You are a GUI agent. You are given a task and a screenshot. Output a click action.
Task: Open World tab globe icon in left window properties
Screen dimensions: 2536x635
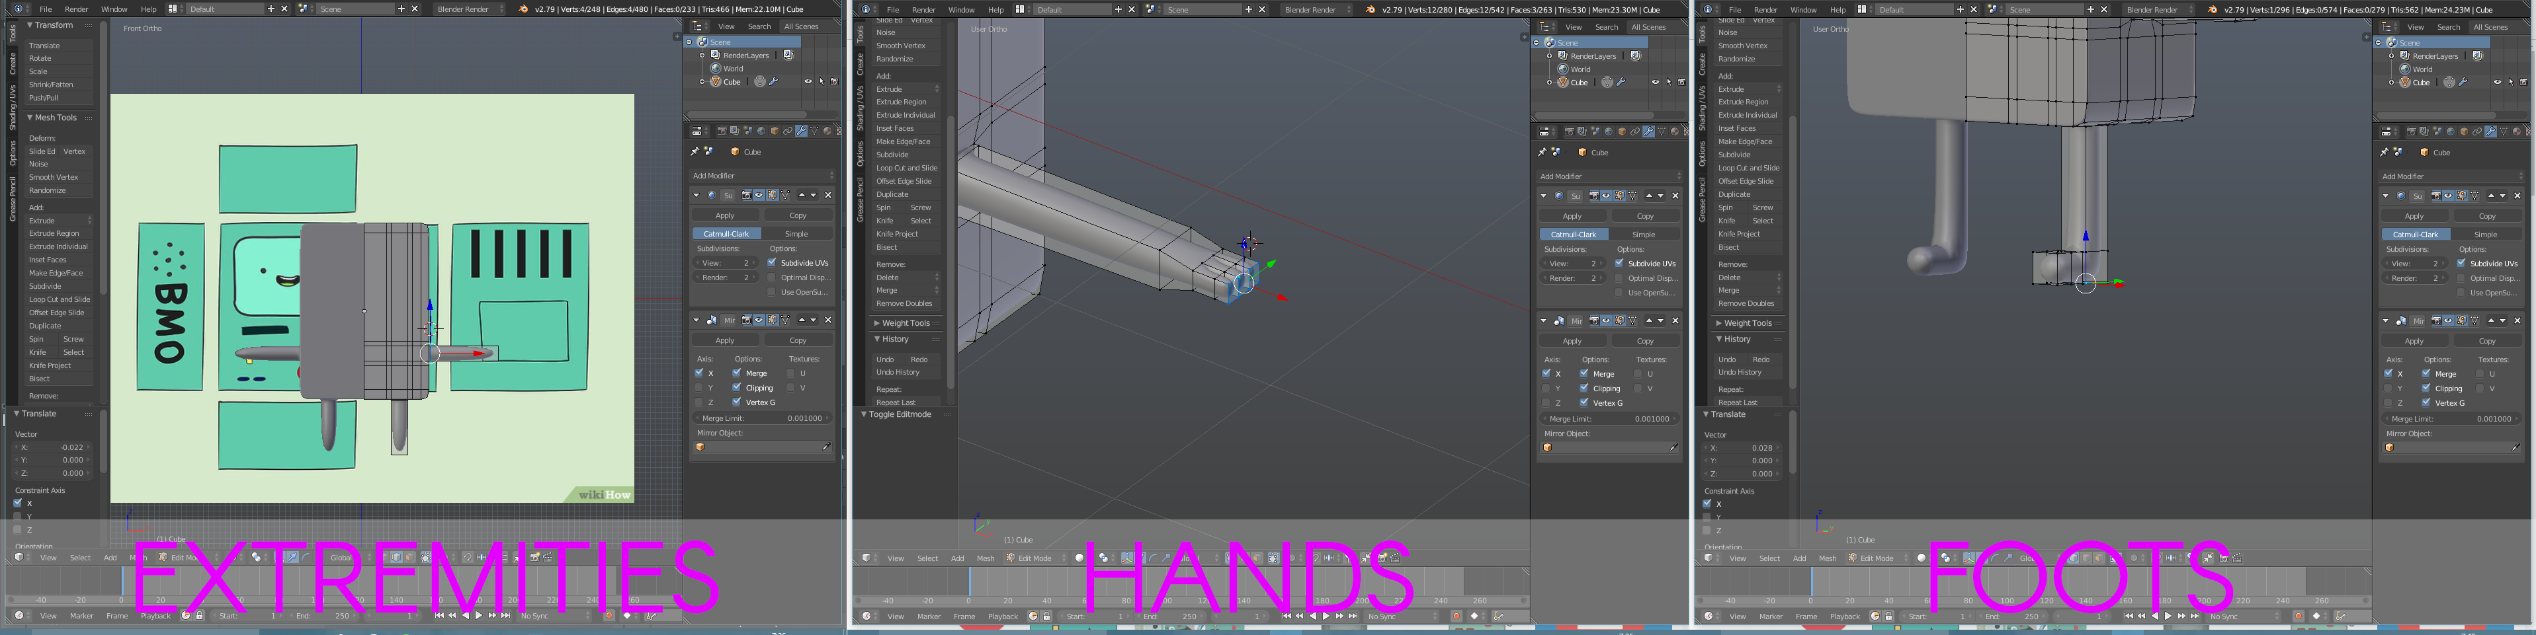[762, 131]
